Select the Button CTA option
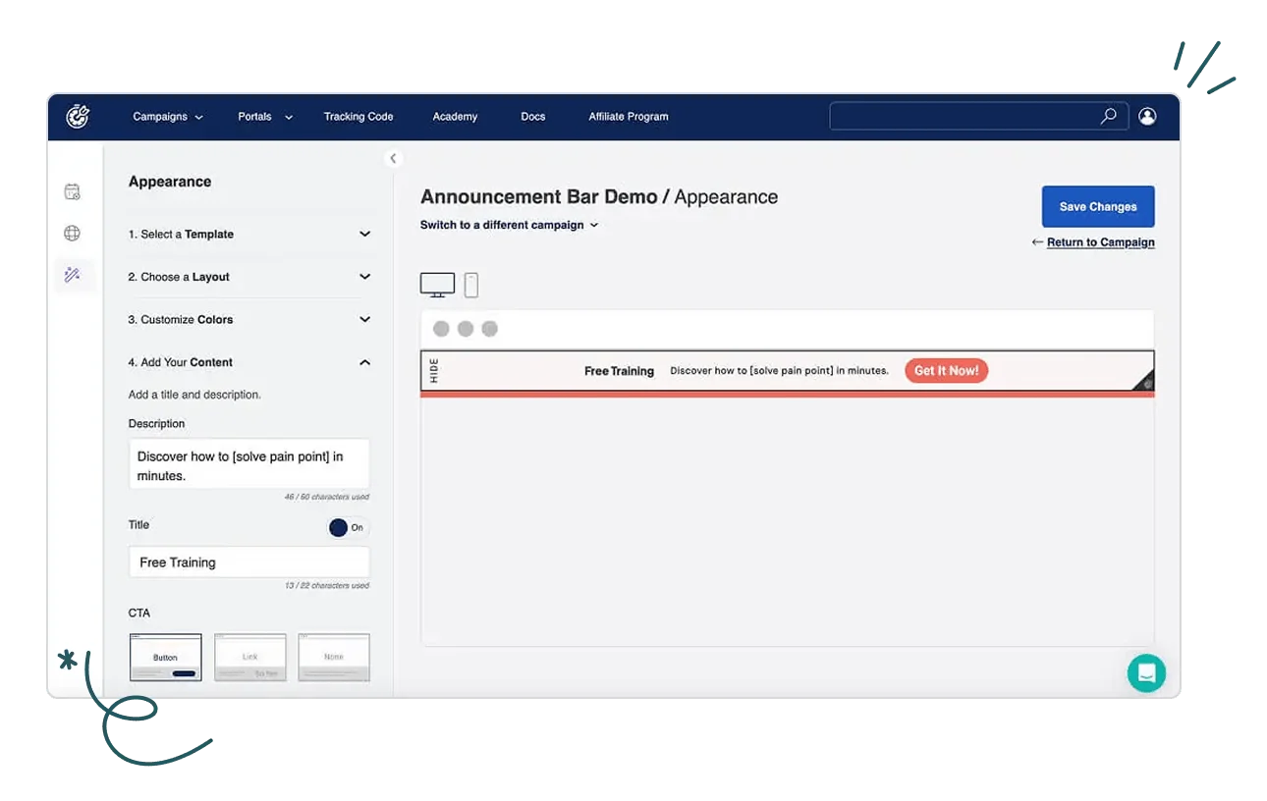 [165, 657]
